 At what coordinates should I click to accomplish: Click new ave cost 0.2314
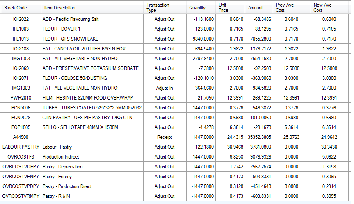[329, 186]
